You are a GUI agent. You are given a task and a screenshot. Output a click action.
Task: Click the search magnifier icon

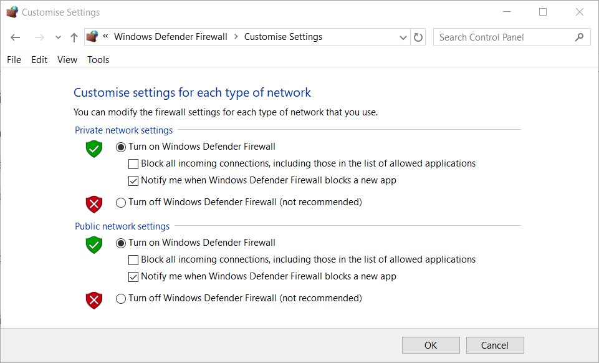click(x=579, y=37)
